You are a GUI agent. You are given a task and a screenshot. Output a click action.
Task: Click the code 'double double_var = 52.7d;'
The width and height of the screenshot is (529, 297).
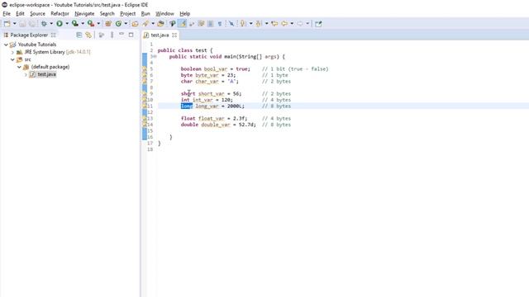pyautogui.click(x=218, y=125)
